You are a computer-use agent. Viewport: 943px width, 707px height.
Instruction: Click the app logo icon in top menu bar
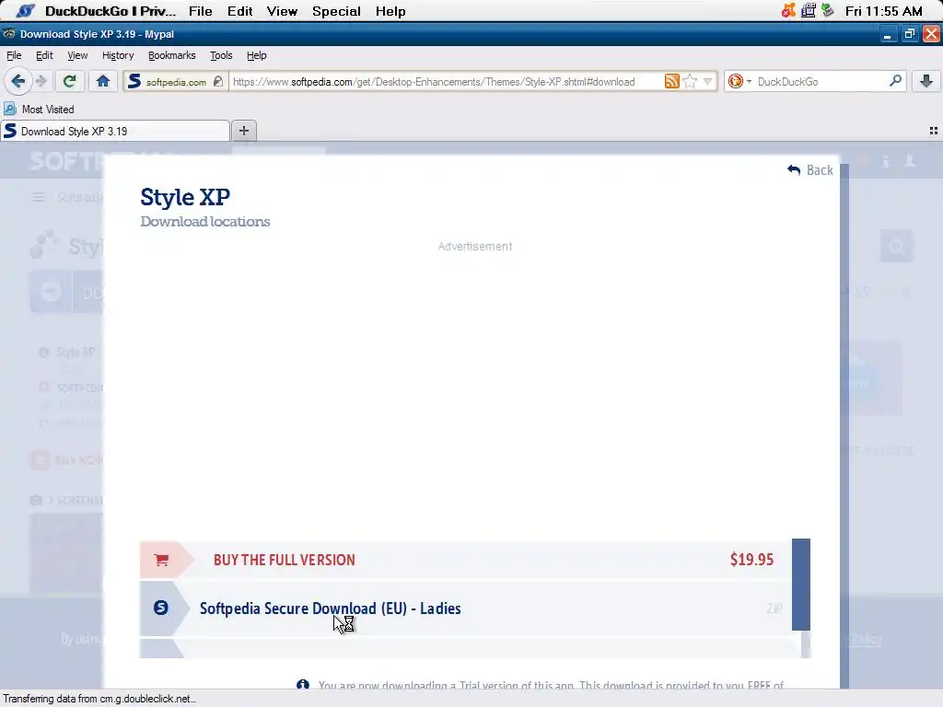pyautogui.click(x=25, y=11)
